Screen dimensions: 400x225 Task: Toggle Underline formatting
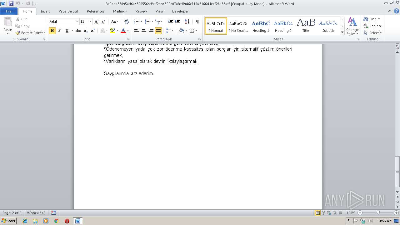(67, 31)
